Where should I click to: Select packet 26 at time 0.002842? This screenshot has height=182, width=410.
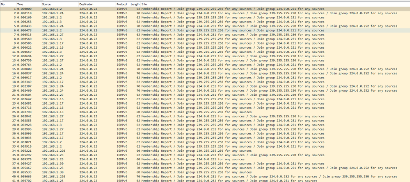coord(205,116)
